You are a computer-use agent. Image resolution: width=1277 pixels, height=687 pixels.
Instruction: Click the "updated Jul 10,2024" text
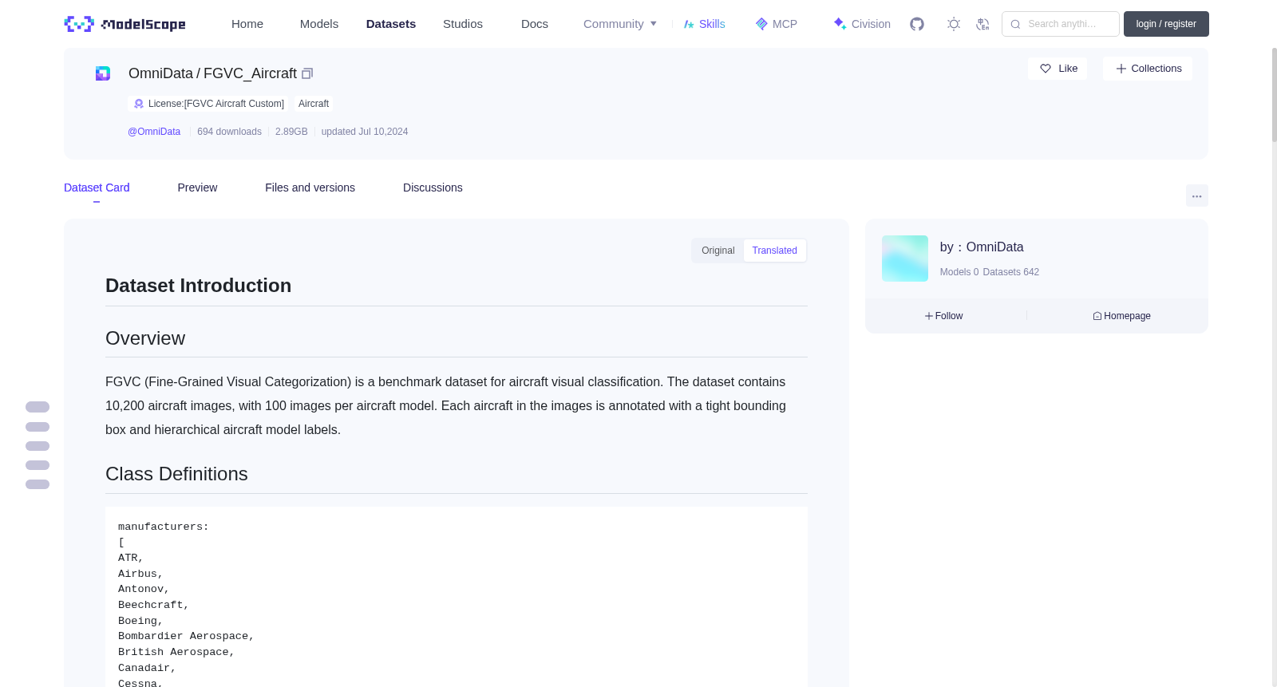pyautogui.click(x=365, y=132)
